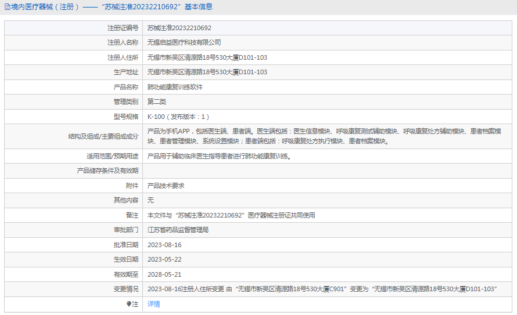517x315 pixels.
Task: Click value 无 in 其他内容 row
Action: point(150,200)
